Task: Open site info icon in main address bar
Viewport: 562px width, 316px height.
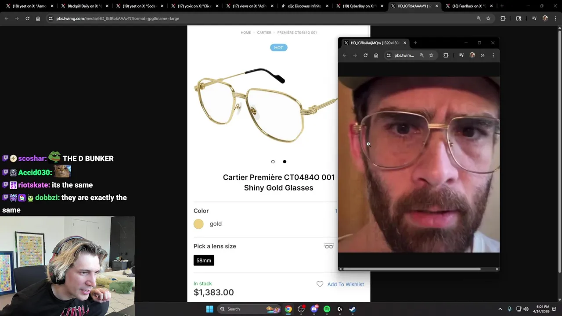Action: coord(50,18)
